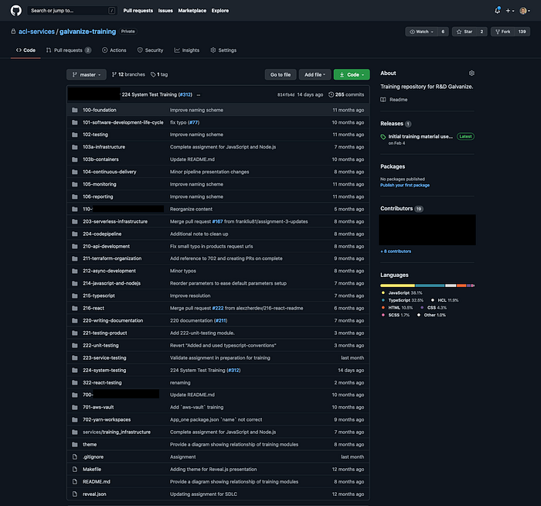Click the orange HTML language bar segment
Image resolution: width=541 pixels, height=506 pixels.
[x=461, y=285]
